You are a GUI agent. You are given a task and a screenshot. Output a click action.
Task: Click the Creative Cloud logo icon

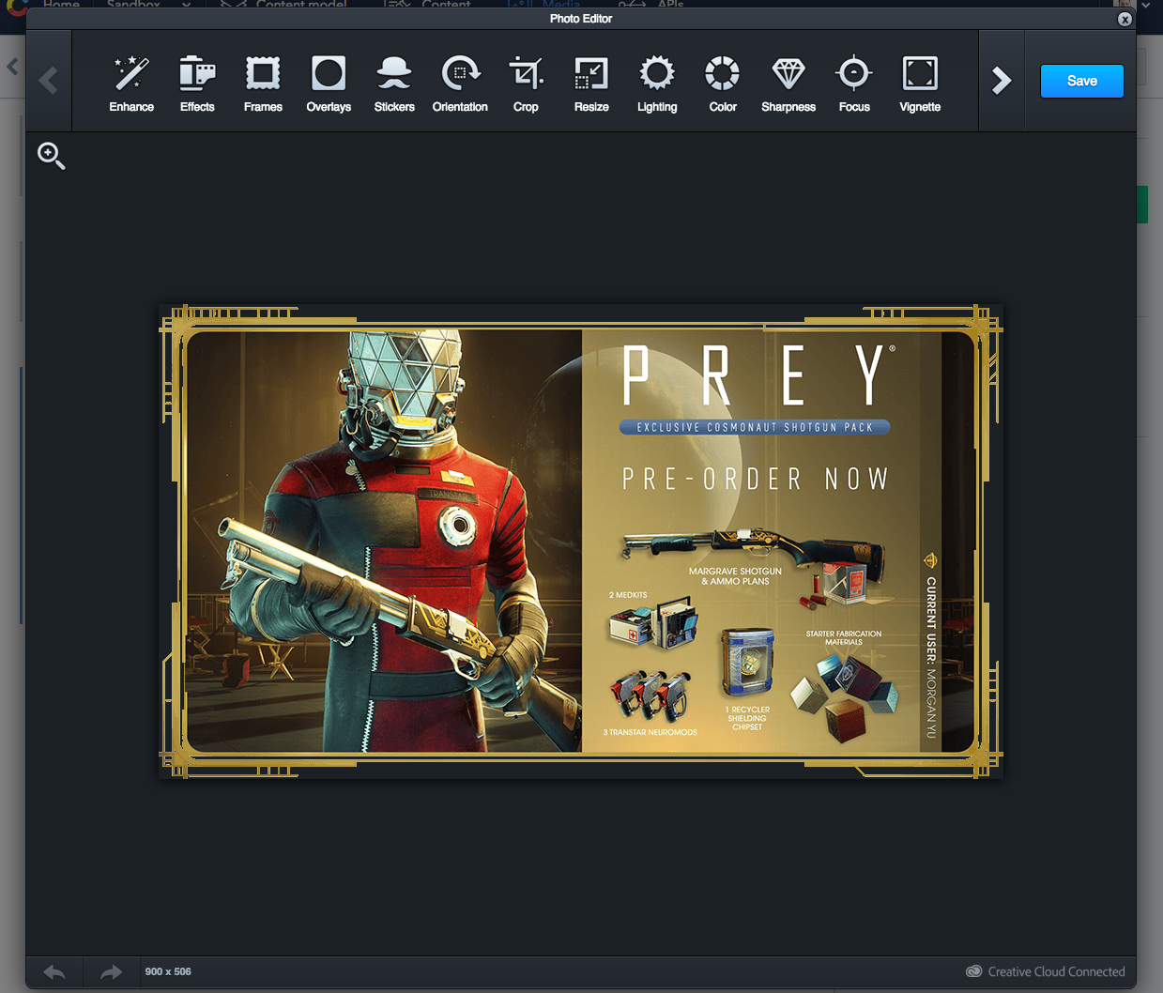[x=974, y=971]
